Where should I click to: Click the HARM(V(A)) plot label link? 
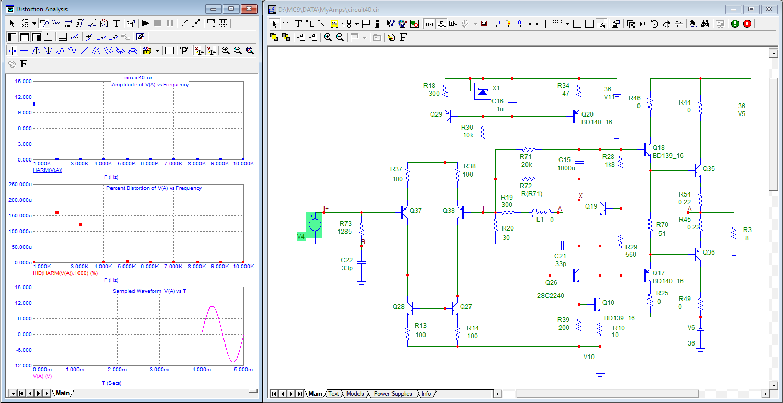(47, 170)
